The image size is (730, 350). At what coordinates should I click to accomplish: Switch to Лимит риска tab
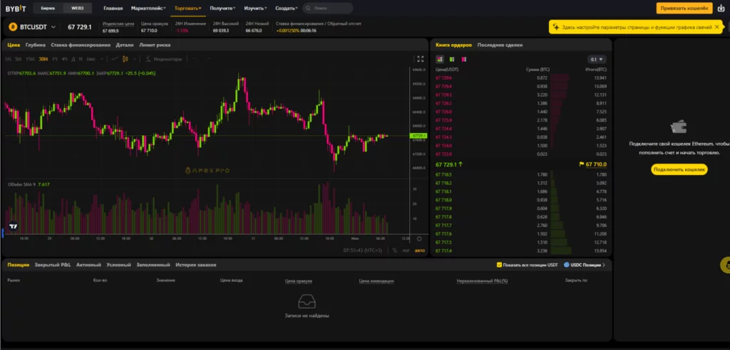coord(155,45)
